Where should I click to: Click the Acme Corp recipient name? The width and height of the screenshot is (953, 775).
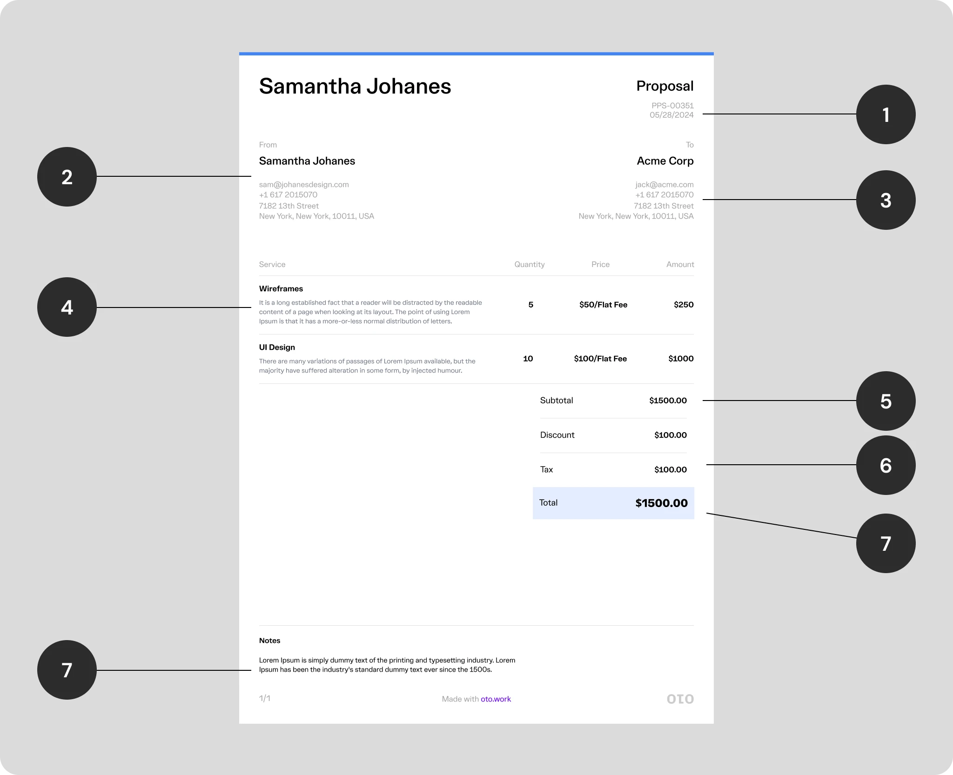pyautogui.click(x=664, y=160)
